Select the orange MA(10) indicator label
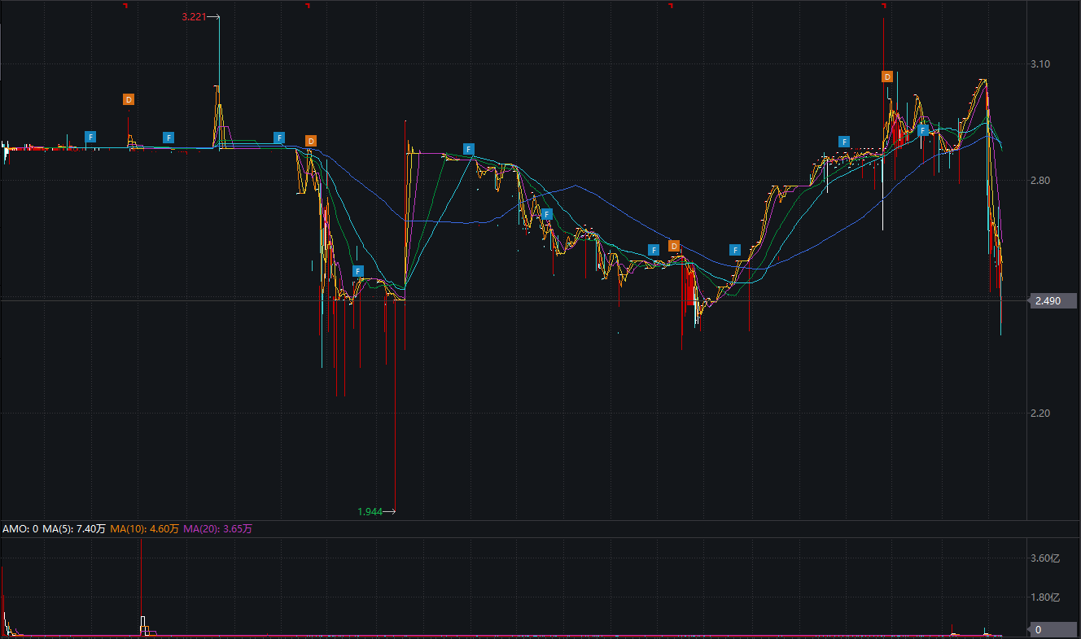 tap(144, 529)
